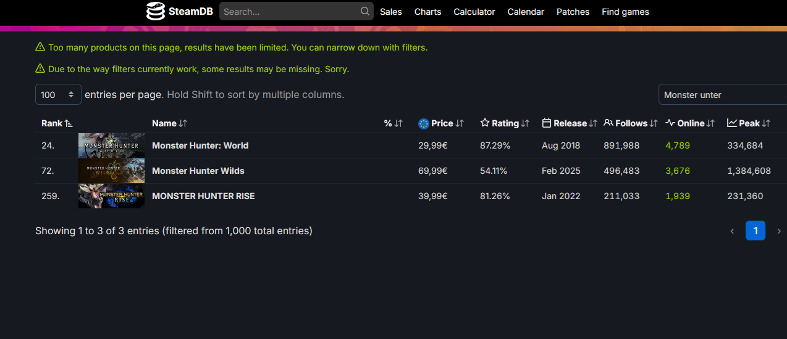Sort by Price arrows

[x=460, y=123]
